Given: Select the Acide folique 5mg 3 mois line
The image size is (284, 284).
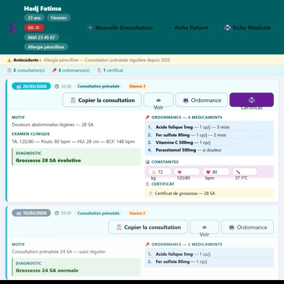Looking at the screenshot, I should tap(209, 127).
